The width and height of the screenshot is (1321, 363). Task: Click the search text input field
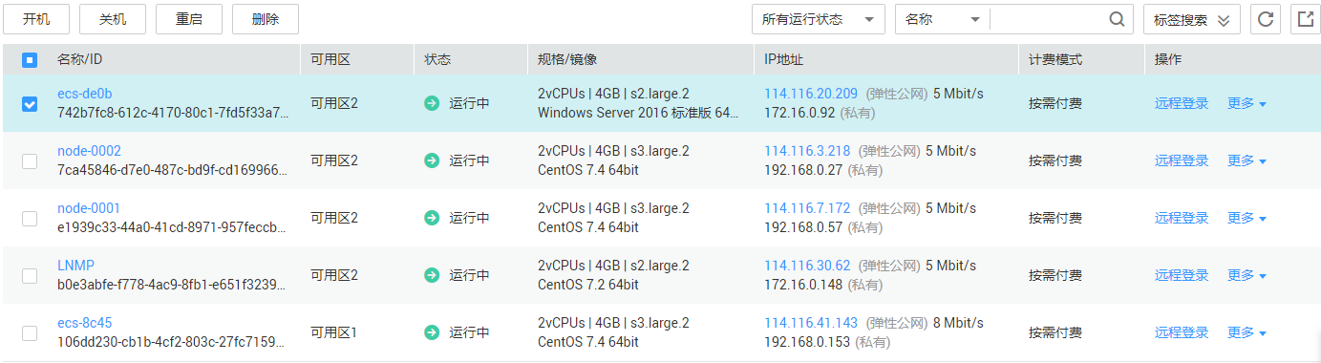[x=1048, y=19]
